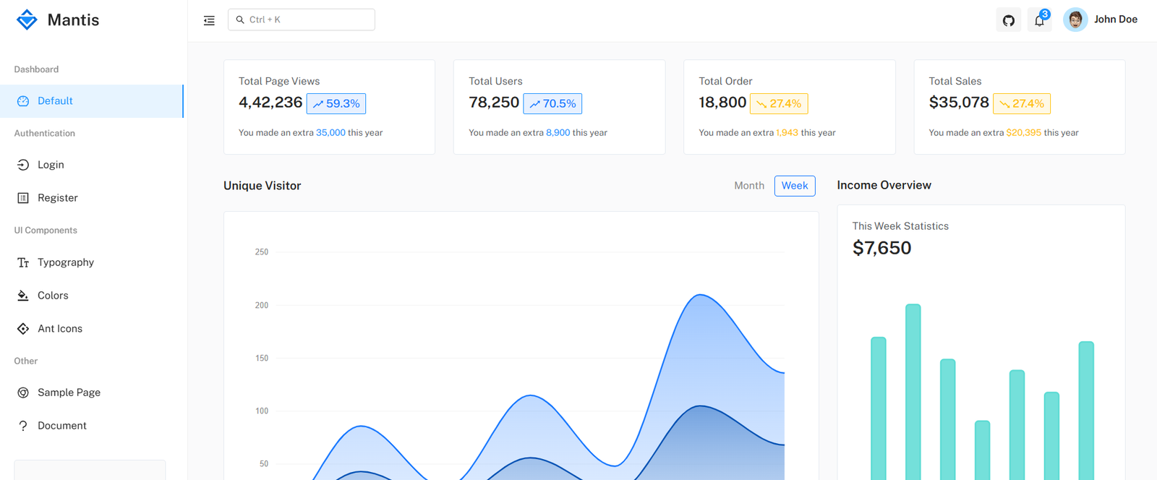Click the Typography font-size icon
The height and width of the screenshot is (480, 1157).
(23, 262)
